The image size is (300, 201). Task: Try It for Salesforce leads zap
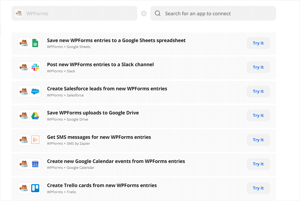tap(258, 91)
